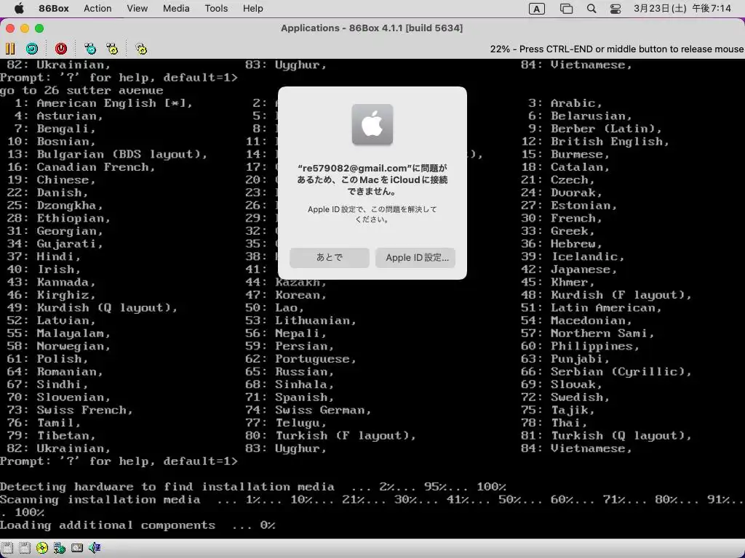Click '1: American English [*],' entry
Viewport: 745px width, 558px height.
pyautogui.click(x=103, y=103)
